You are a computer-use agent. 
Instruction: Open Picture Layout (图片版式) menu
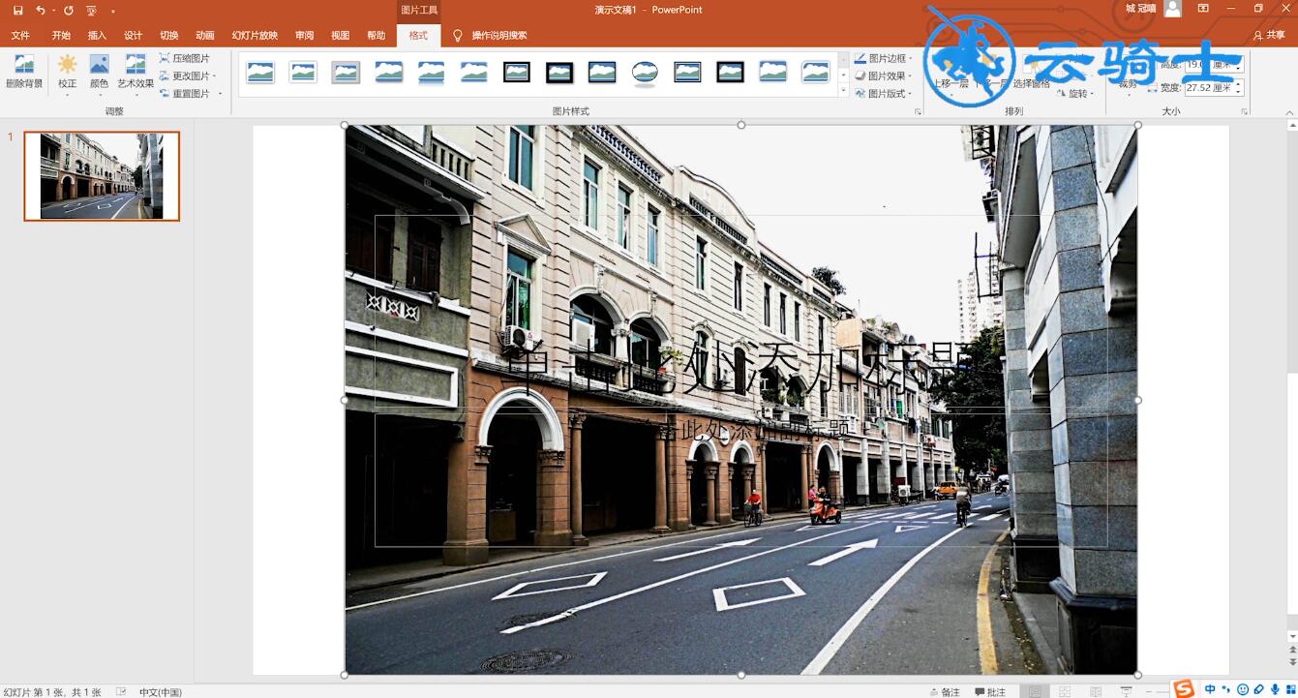pos(883,93)
